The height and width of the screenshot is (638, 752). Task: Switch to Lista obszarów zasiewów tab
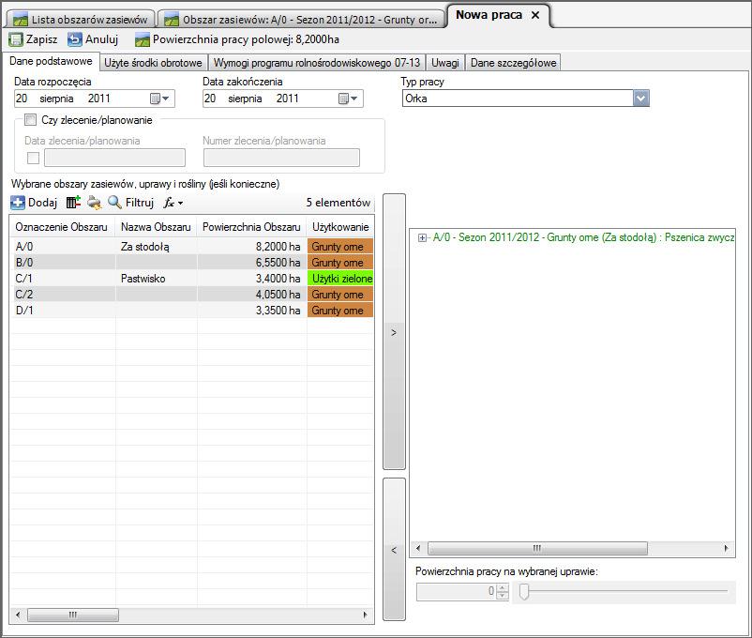(81, 20)
